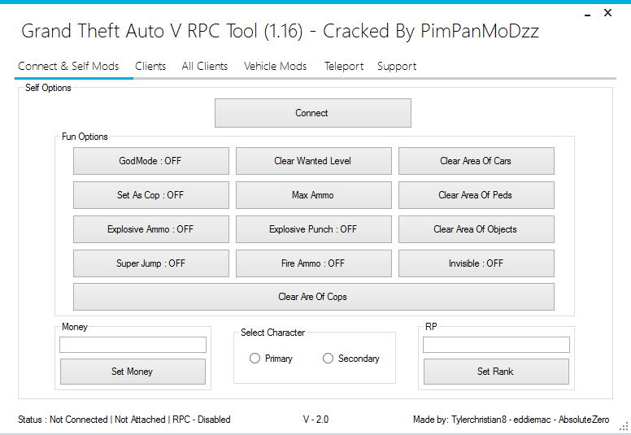Enable Explosive Ammo
Viewport: 631px width, 435px height.
click(151, 229)
